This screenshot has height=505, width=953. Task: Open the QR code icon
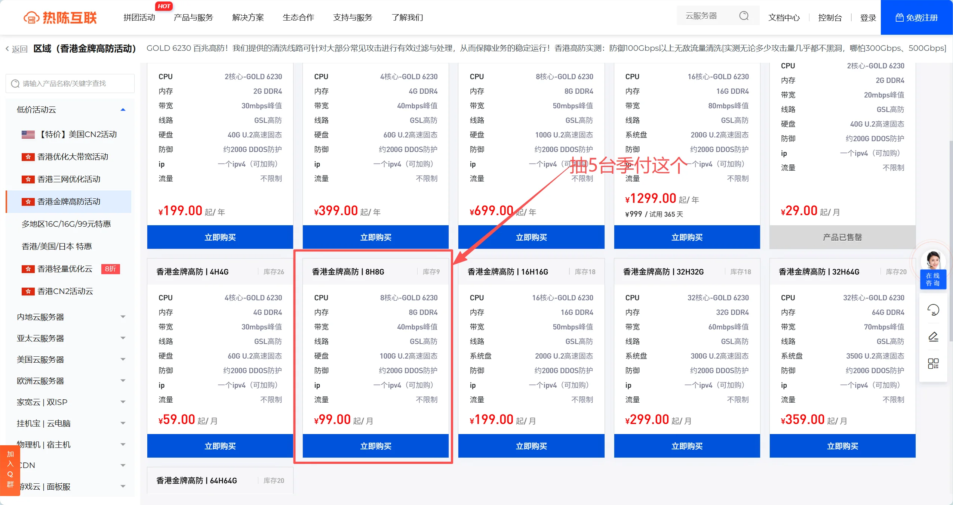click(933, 363)
